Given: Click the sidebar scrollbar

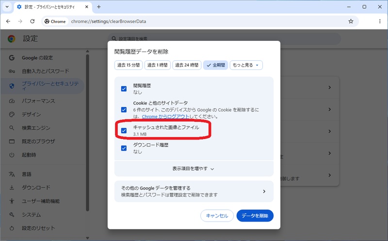Looking at the screenshot, I should coord(87,133).
